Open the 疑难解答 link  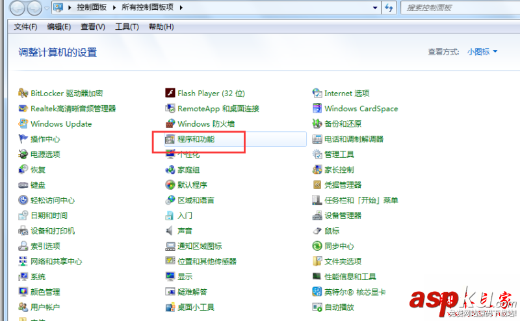coord(192,292)
